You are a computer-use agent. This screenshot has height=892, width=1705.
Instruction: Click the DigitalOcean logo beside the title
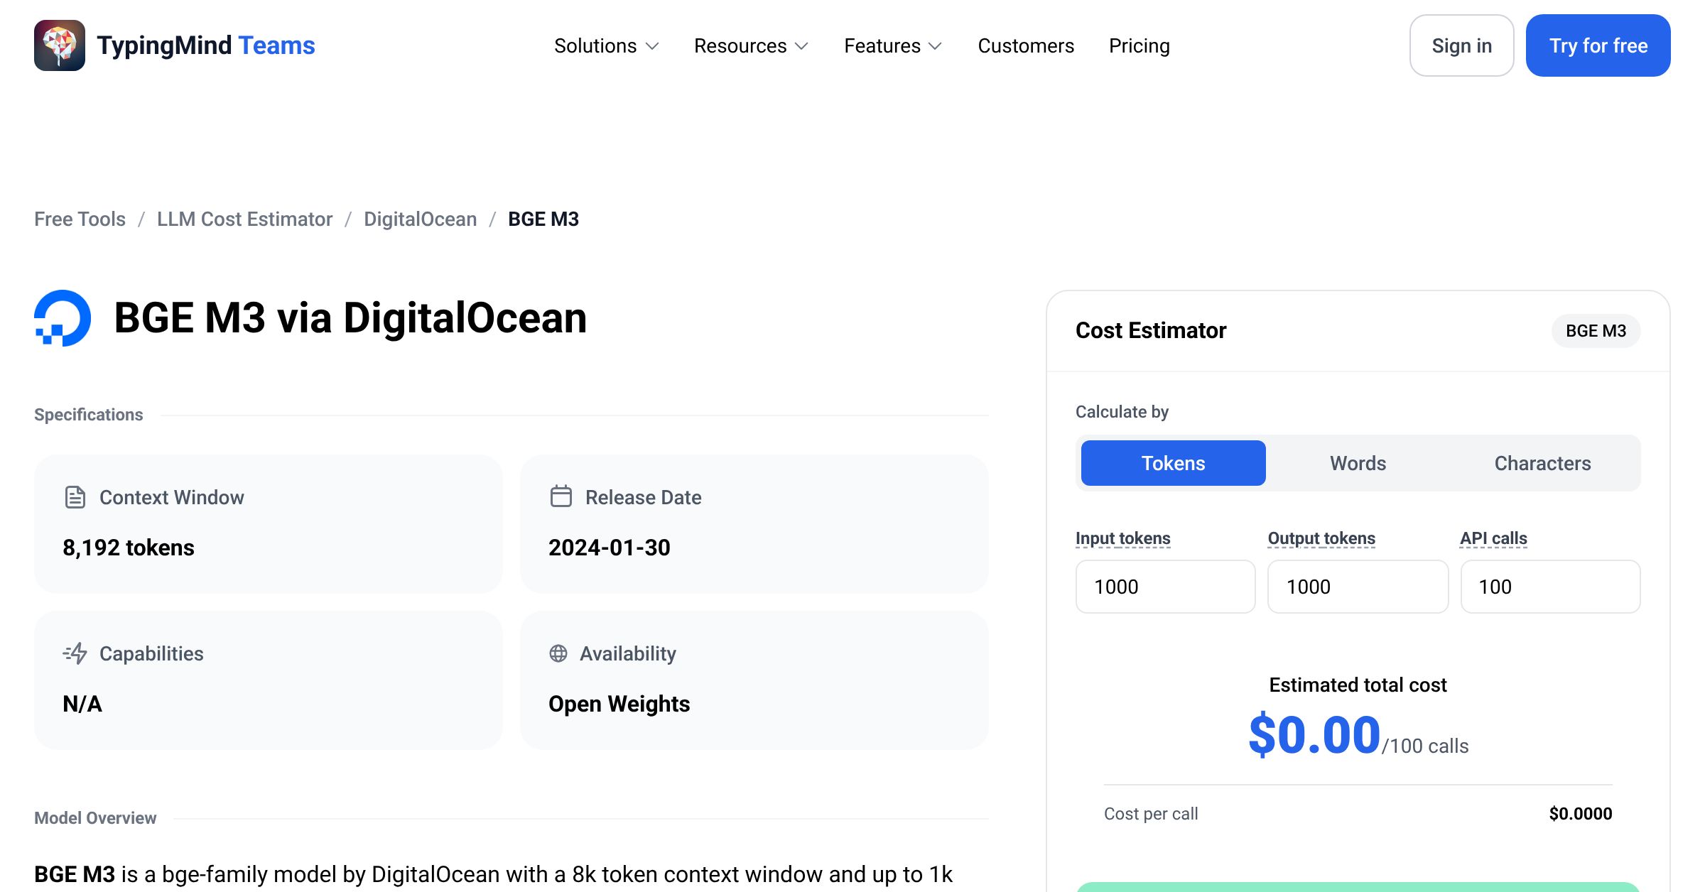pos(63,318)
